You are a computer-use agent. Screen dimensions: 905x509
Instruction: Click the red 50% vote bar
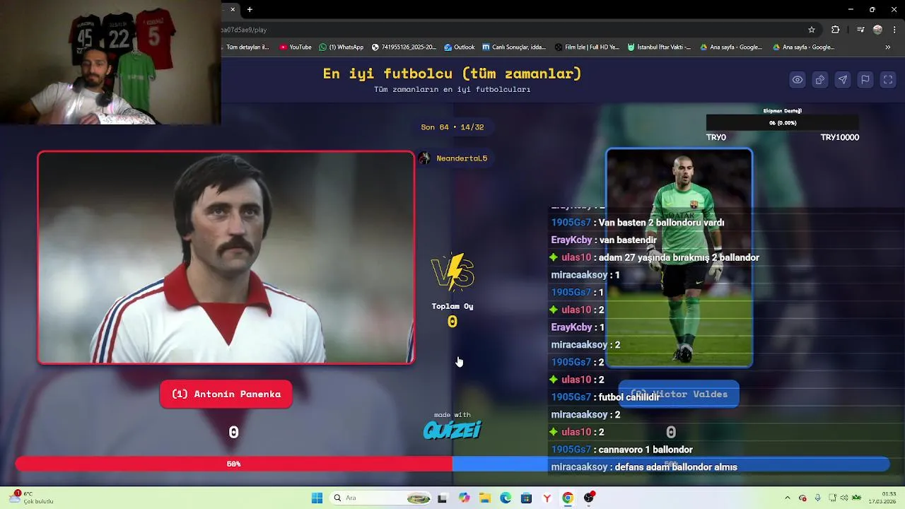[233, 464]
